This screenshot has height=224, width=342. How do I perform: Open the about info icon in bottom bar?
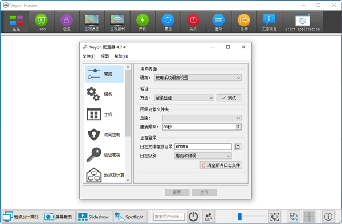click(x=328, y=217)
